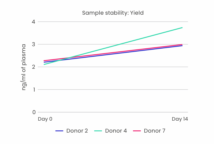The width and height of the screenshot is (214, 144).
Task: Click the blue Donor 2 legend swatch
Action: click(59, 131)
